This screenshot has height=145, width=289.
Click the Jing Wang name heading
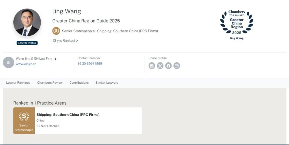click(x=67, y=12)
